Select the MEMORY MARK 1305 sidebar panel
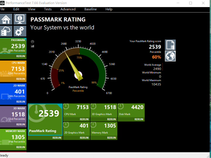The height and width of the screenshot is (158, 211). point(13,137)
